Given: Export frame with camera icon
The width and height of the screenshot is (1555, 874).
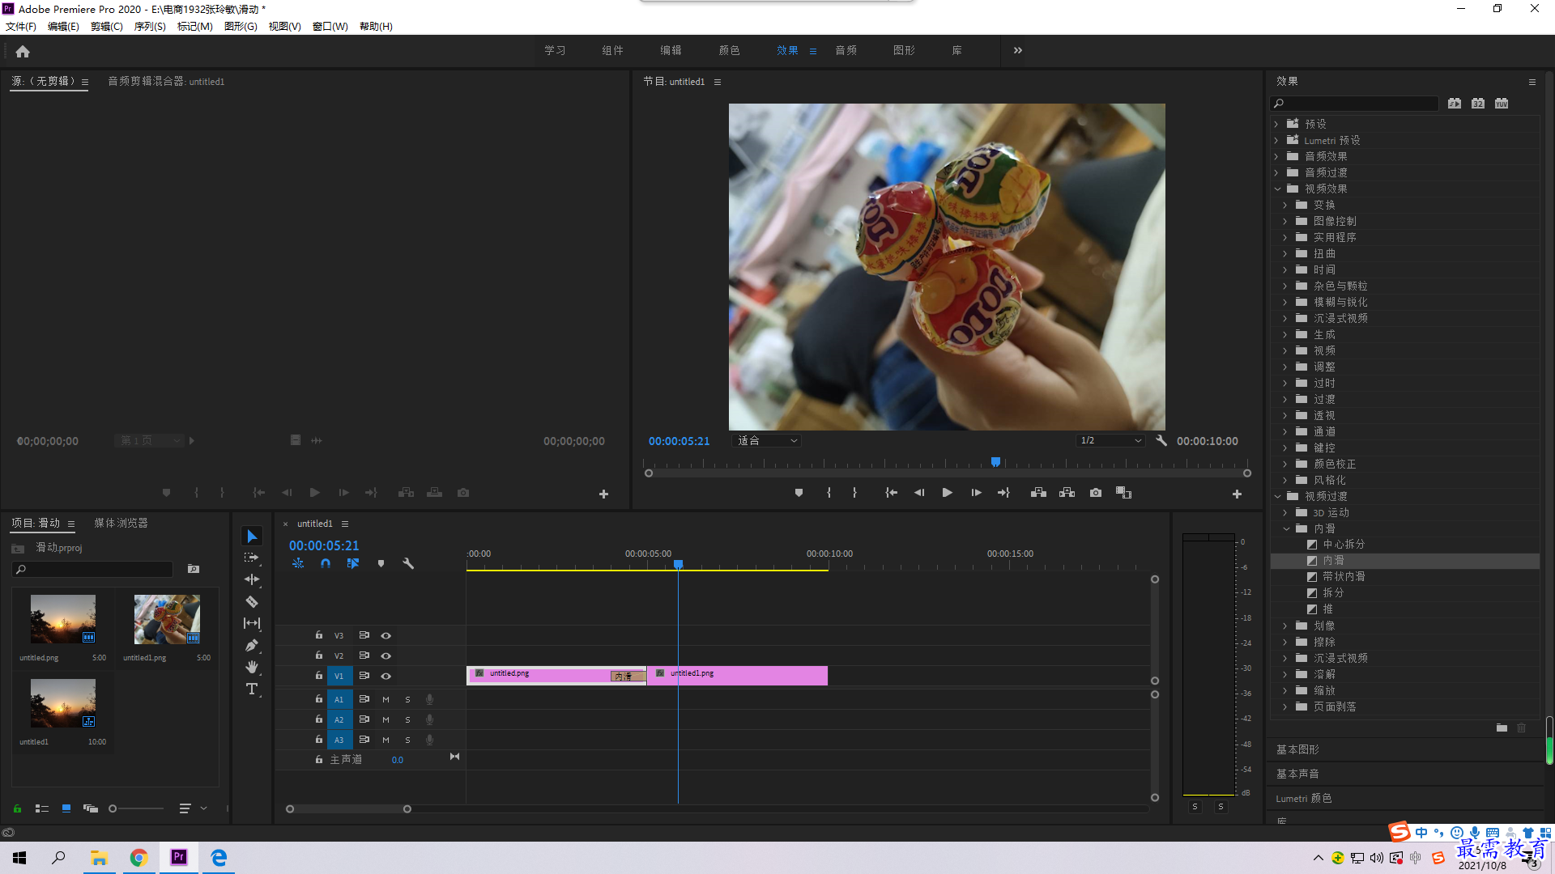Looking at the screenshot, I should pyautogui.click(x=1096, y=493).
